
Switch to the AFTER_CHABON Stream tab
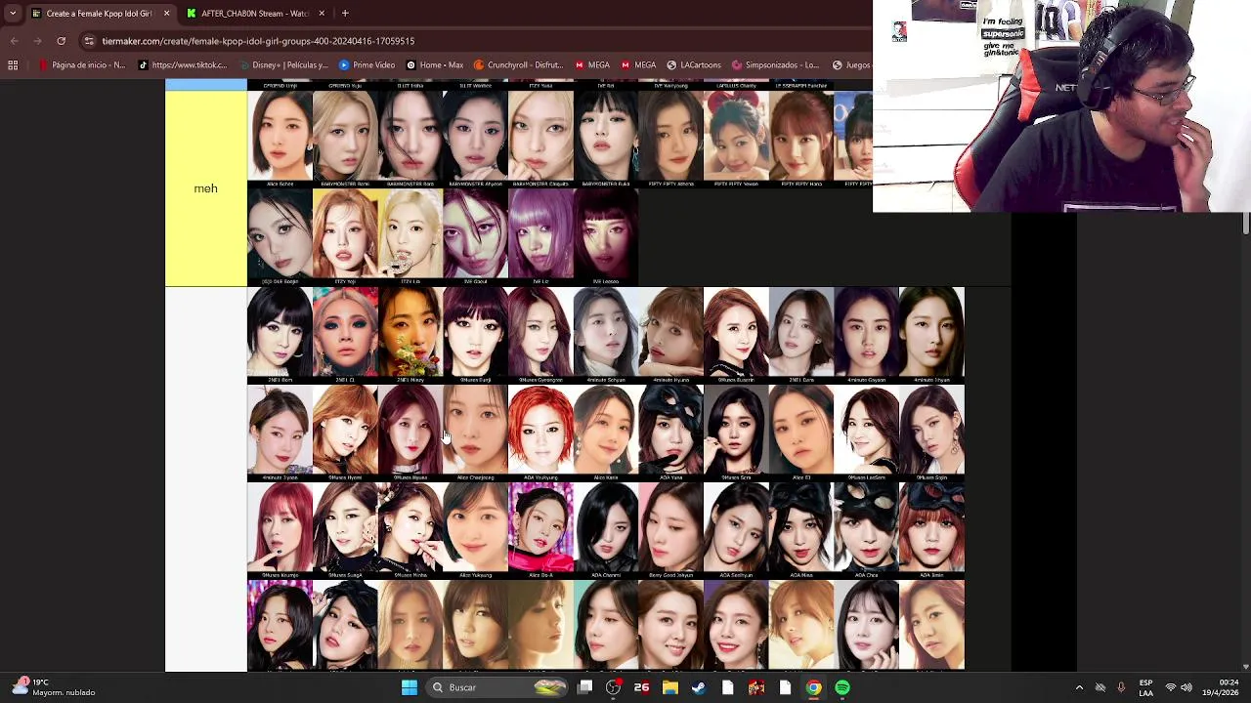click(x=254, y=14)
